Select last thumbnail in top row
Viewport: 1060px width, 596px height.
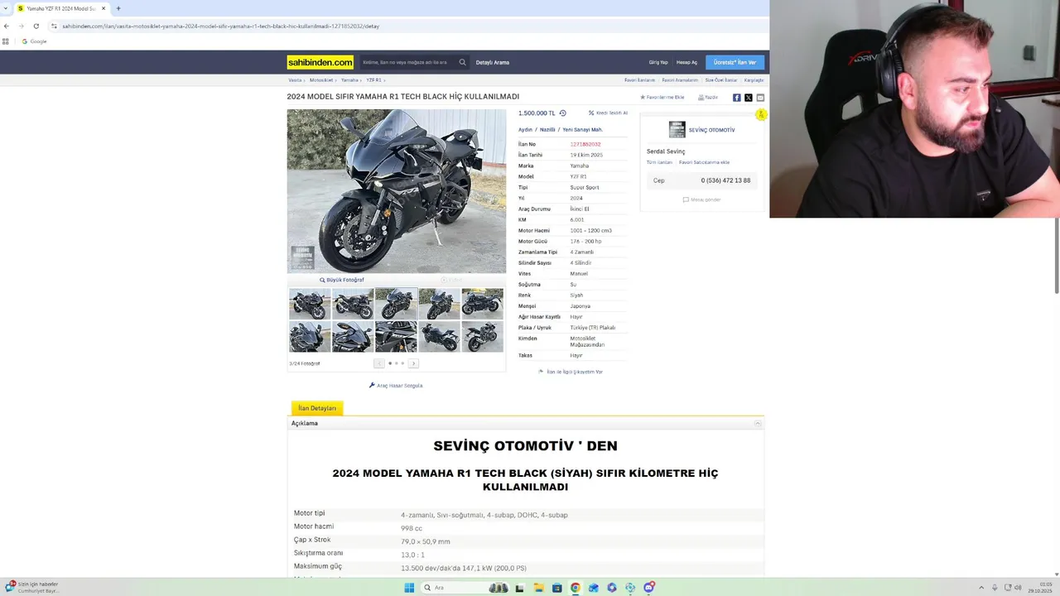(x=482, y=304)
